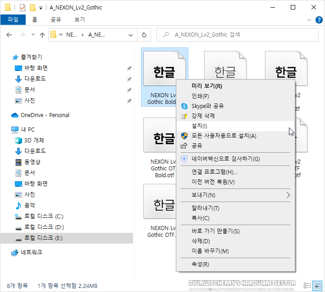Select 잘라내기(T) from context menu
Image resolution: width=325 pixels, height=292 pixels.
coord(235,208)
